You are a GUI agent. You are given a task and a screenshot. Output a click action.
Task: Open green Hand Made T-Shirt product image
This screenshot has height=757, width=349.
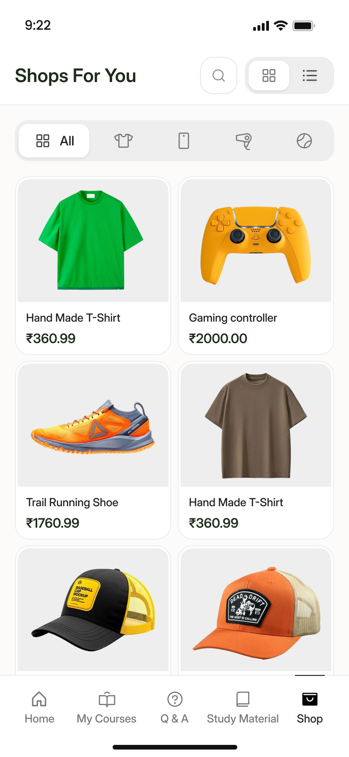point(93,241)
